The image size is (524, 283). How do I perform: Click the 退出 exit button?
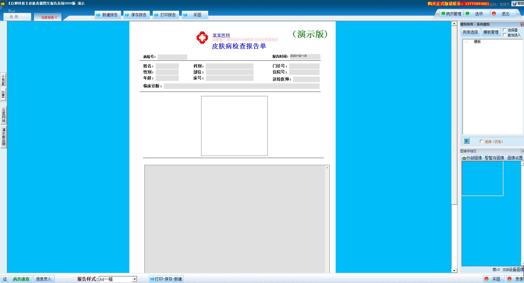(503, 14)
